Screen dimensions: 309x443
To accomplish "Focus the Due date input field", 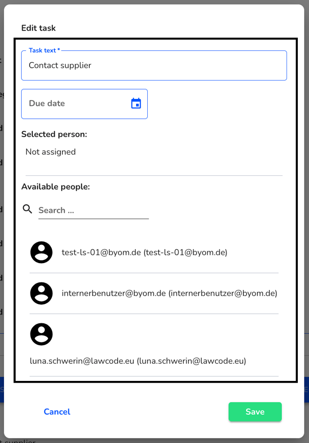I will click(x=84, y=104).
